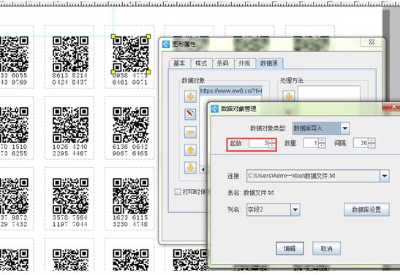Select the QR code with yellow handles
The height and width of the screenshot is (275, 400).
131,54
